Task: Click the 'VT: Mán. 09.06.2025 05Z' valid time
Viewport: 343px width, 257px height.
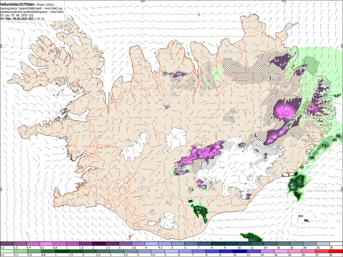Action: tap(17, 19)
